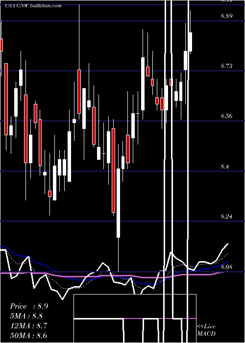Click the USA GNW bullkhan.com title text
The height and width of the screenshot is (343, 245).
tap(33, 6)
